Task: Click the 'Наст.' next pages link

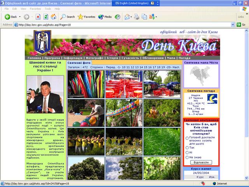Action: coord(176,67)
